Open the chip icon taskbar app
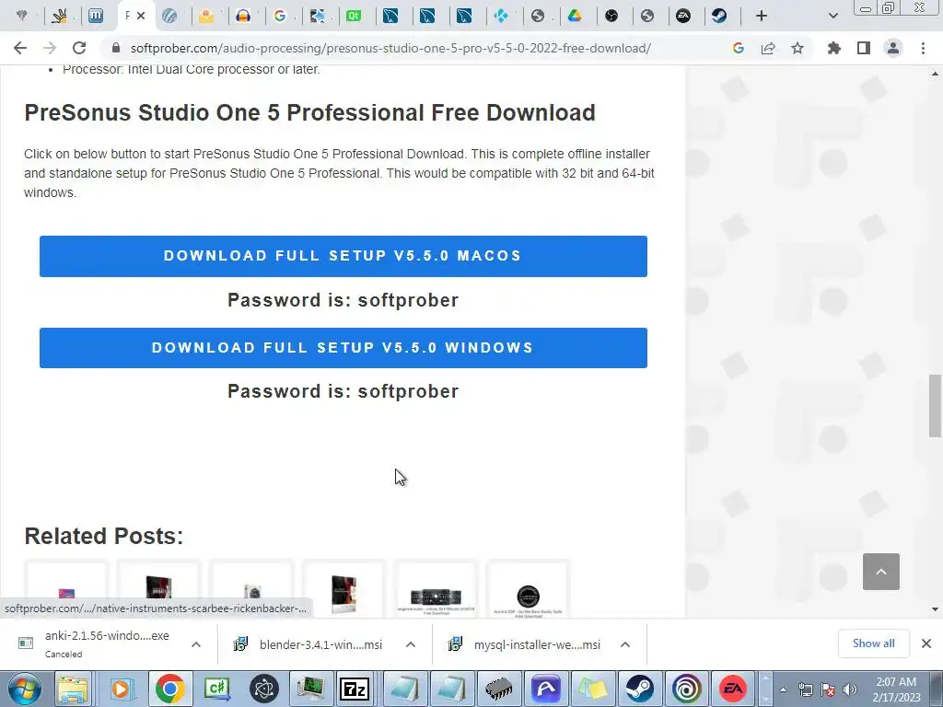Screen dimensions: 943x707 click(499, 689)
